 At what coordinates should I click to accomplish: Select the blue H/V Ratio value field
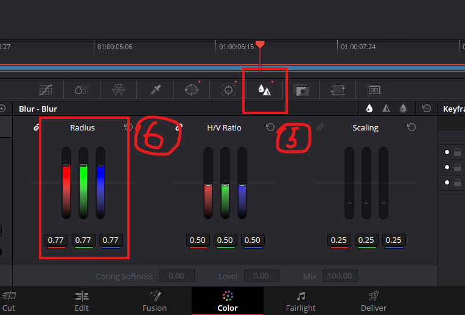click(x=253, y=240)
